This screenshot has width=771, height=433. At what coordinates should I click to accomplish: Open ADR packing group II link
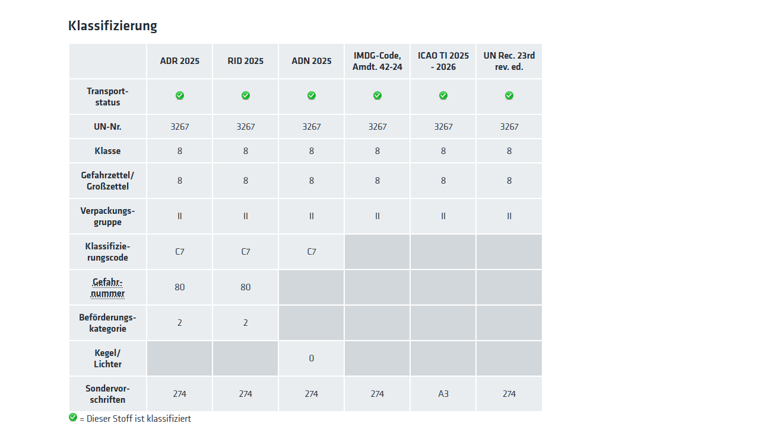point(180,216)
